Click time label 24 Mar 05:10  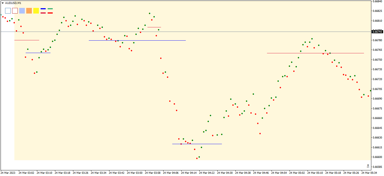point(315,173)
